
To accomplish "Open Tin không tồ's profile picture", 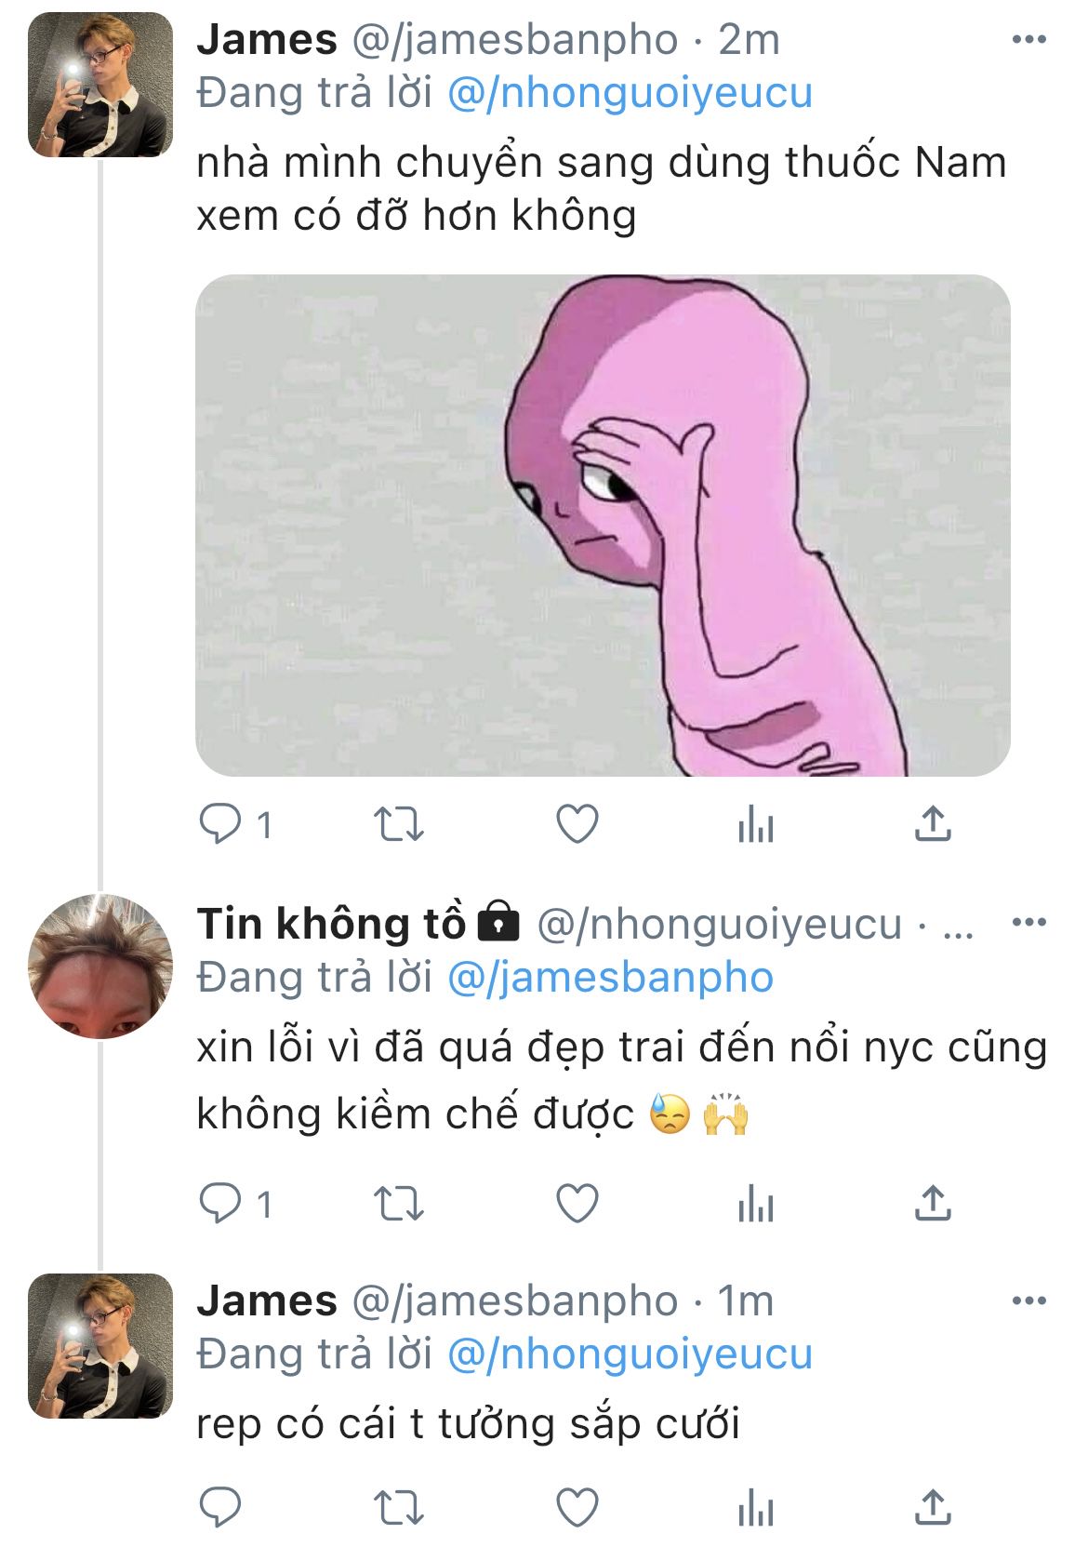I will (100, 967).
